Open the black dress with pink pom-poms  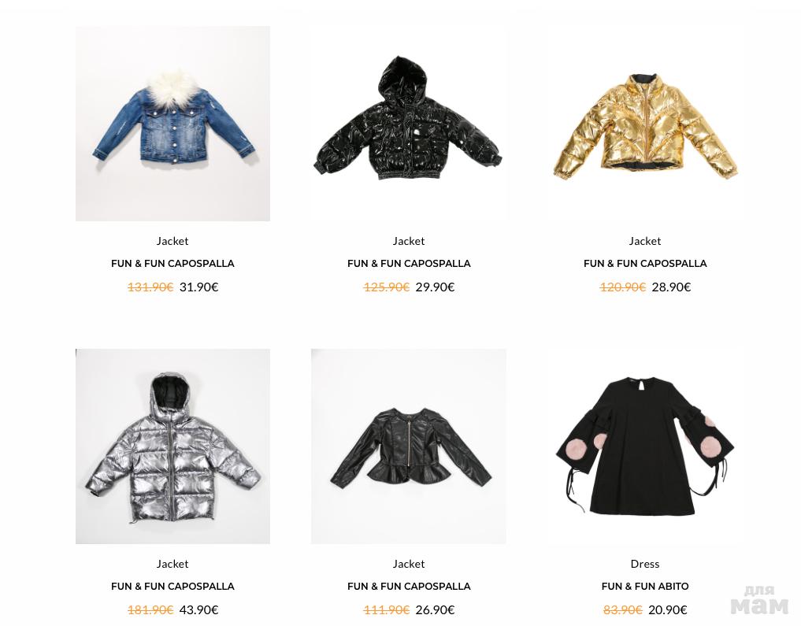645,446
